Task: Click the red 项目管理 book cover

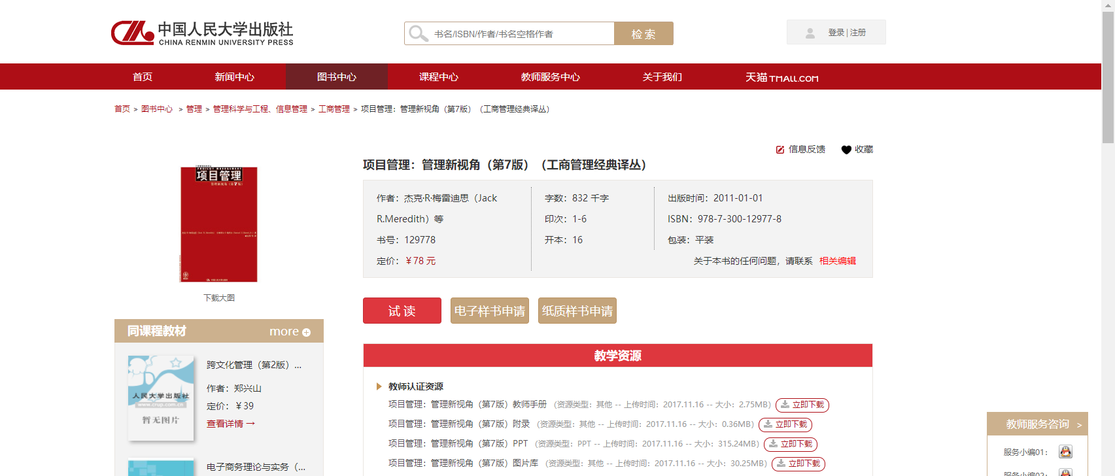Action: click(219, 224)
